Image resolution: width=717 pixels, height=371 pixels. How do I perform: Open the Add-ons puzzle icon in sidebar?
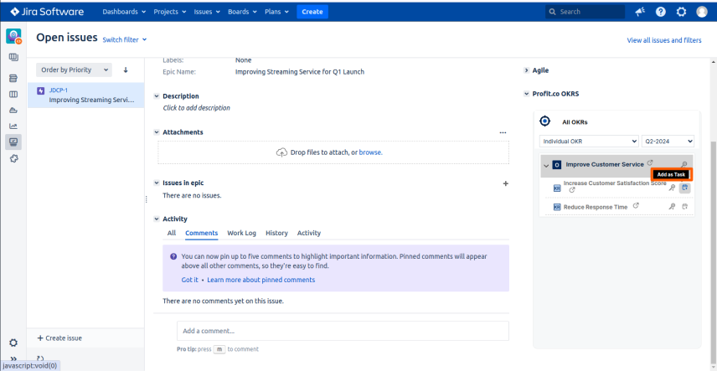tap(13, 158)
